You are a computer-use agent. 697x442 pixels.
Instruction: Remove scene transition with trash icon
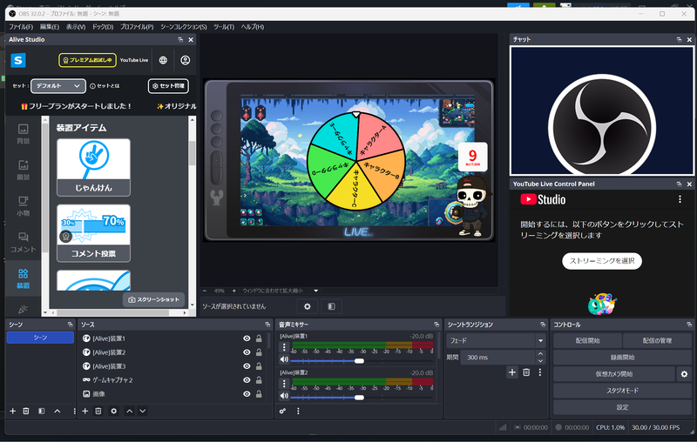point(526,372)
